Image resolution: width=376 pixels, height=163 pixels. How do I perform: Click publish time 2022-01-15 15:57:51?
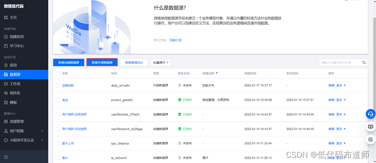[x=300, y=100]
